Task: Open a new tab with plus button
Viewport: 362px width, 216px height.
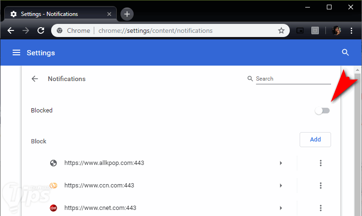Action: [x=127, y=14]
